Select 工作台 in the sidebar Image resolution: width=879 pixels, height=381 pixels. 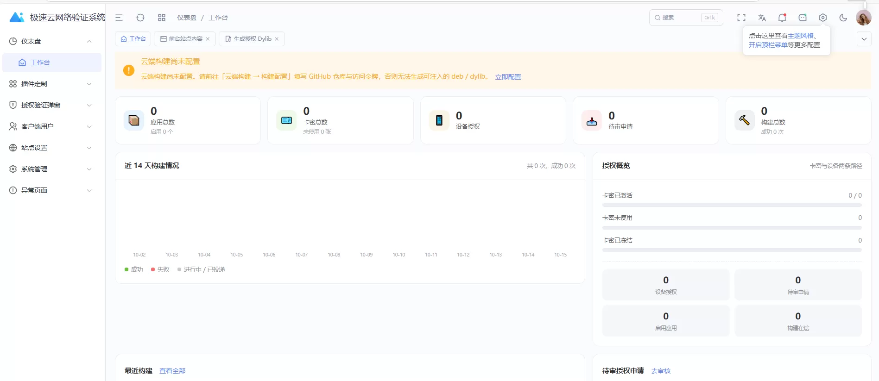tap(52, 62)
